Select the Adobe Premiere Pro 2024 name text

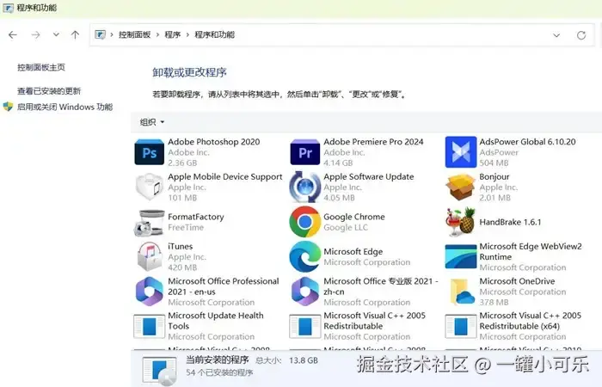point(373,142)
